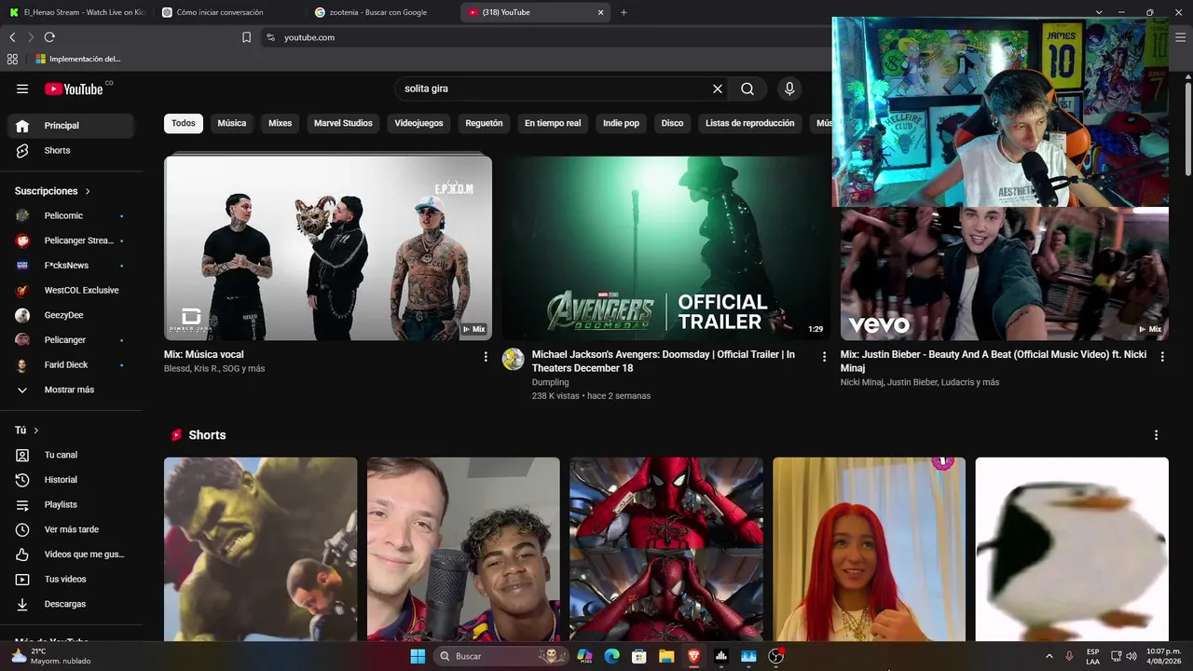
Task: Open the Principal home page in sidebar
Action: click(71, 126)
